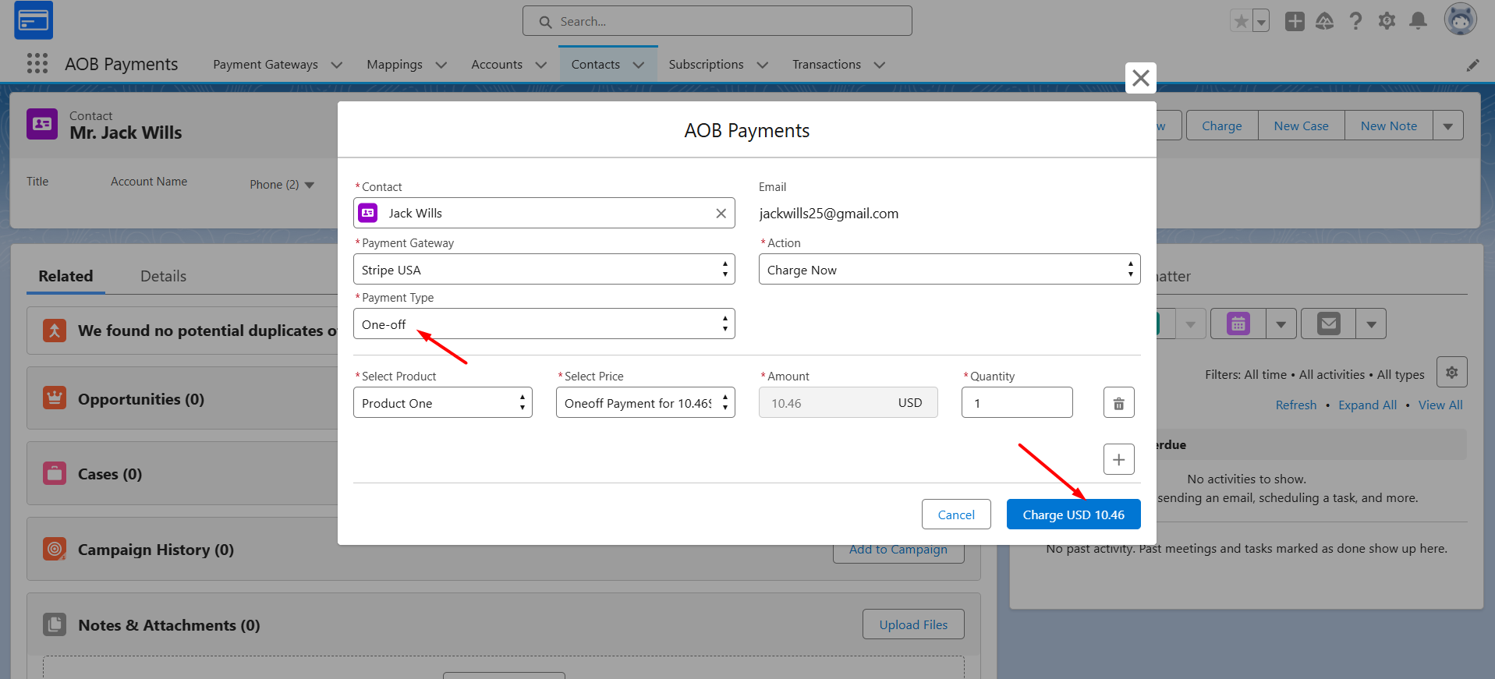Click the New Case button
Screen dimensions: 1495x679
tap(1301, 126)
